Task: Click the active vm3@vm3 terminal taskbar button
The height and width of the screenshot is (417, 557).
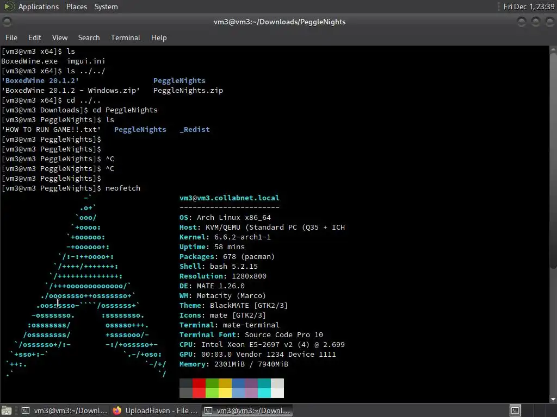Action: [247, 410]
